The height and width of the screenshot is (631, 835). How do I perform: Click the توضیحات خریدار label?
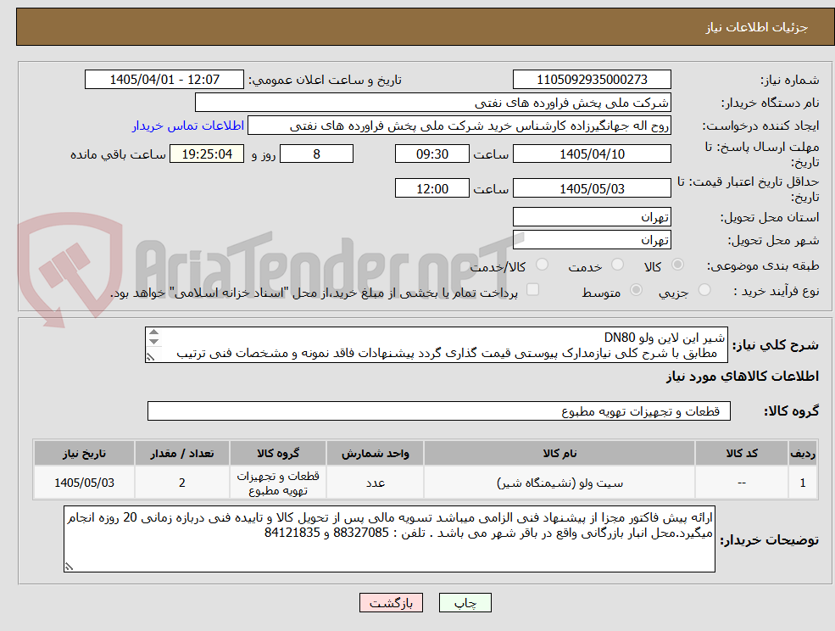[x=769, y=540]
